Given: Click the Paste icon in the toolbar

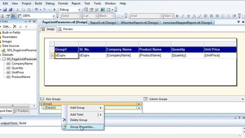Looking at the screenshot, I should click(29, 10).
